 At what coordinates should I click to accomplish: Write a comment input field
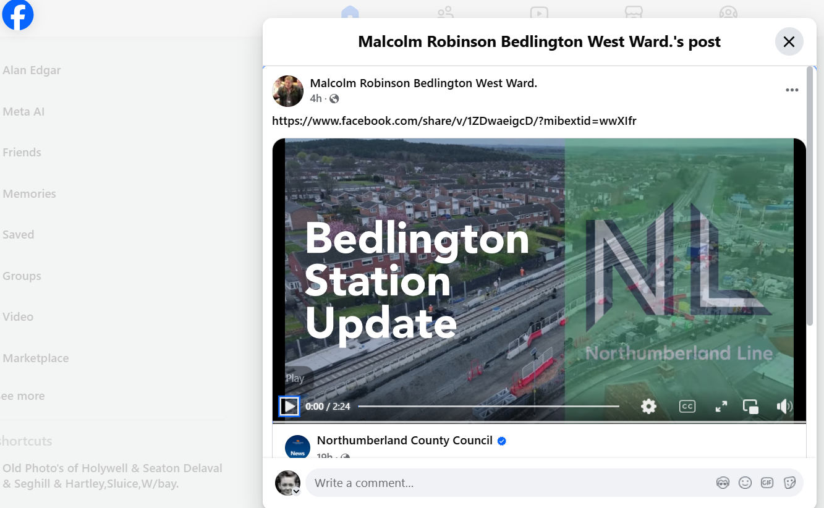click(x=512, y=483)
